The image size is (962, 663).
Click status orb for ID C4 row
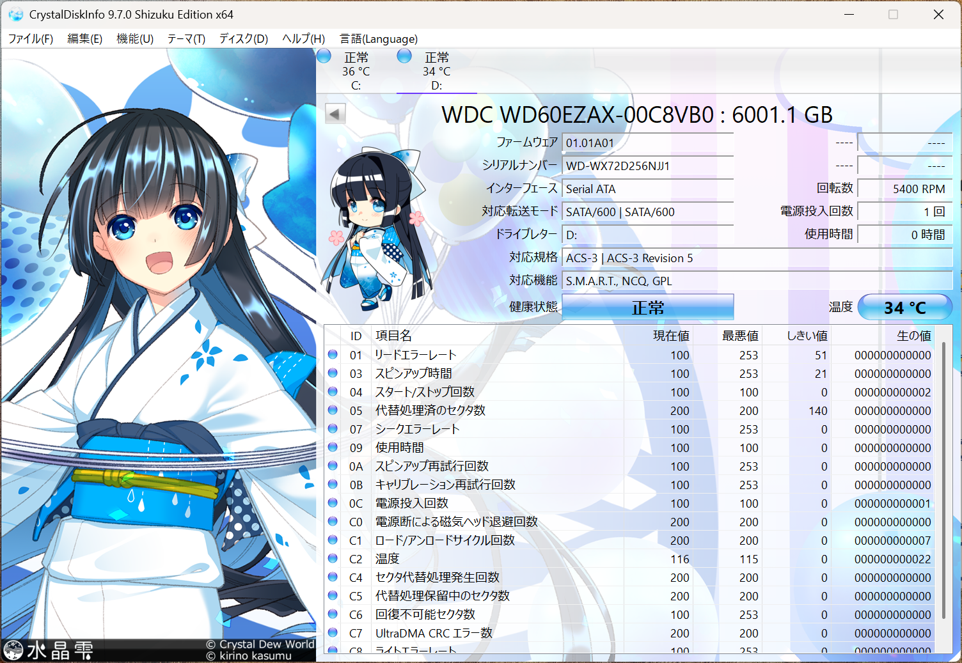pyautogui.click(x=333, y=577)
